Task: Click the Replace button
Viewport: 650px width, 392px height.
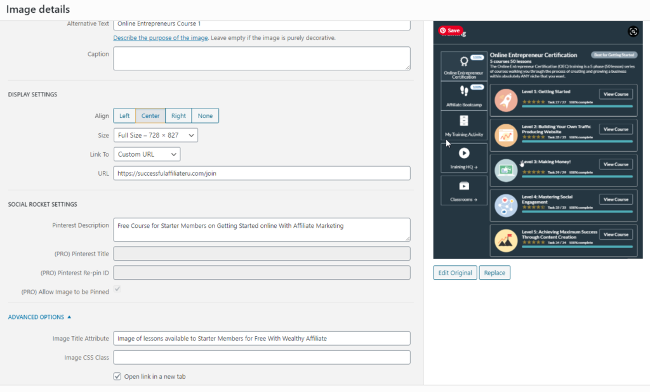Action: [494, 273]
